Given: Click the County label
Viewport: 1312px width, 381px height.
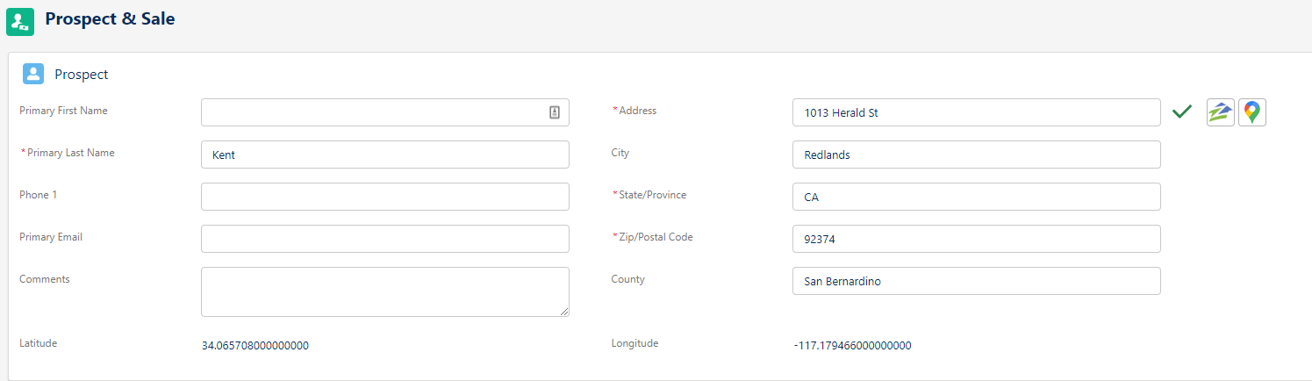Looking at the screenshot, I should tap(628, 279).
